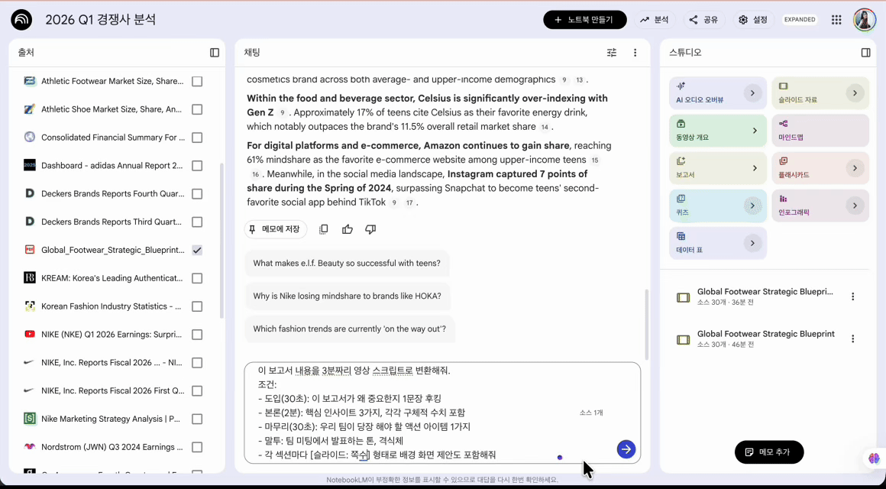
Task: Click the KREAM source icon
Action: 29,278
